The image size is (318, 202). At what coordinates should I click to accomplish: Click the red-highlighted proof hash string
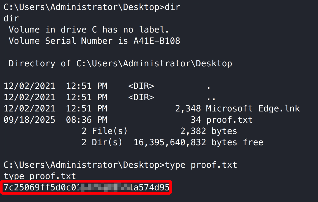tap(86, 188)
